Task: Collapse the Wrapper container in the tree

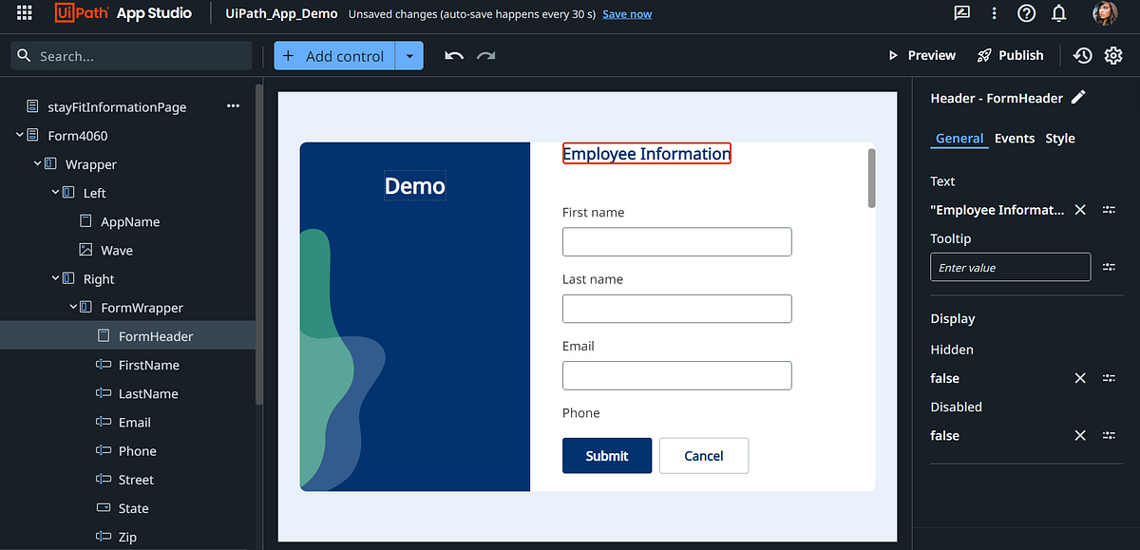Action: click(x=37, y=163)
